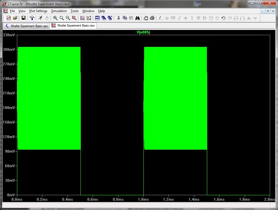Image resolution: width=278 pixels, height=210 pixels.
Task: Autorange the plot axes with the waveform icon
Action: click(x=82, y=18)
